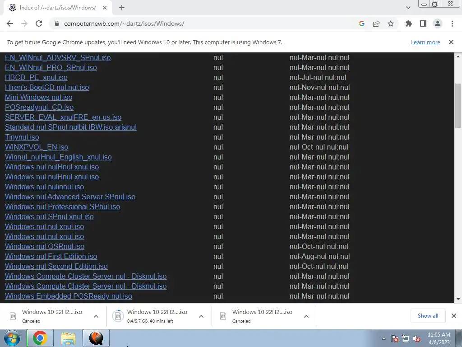Image resolution: width=462 pixels, height=347 pixels.
Task: Open Standard nul SPnul nulbit IBW.iso.arianul link
Action: tap(71, 127)
